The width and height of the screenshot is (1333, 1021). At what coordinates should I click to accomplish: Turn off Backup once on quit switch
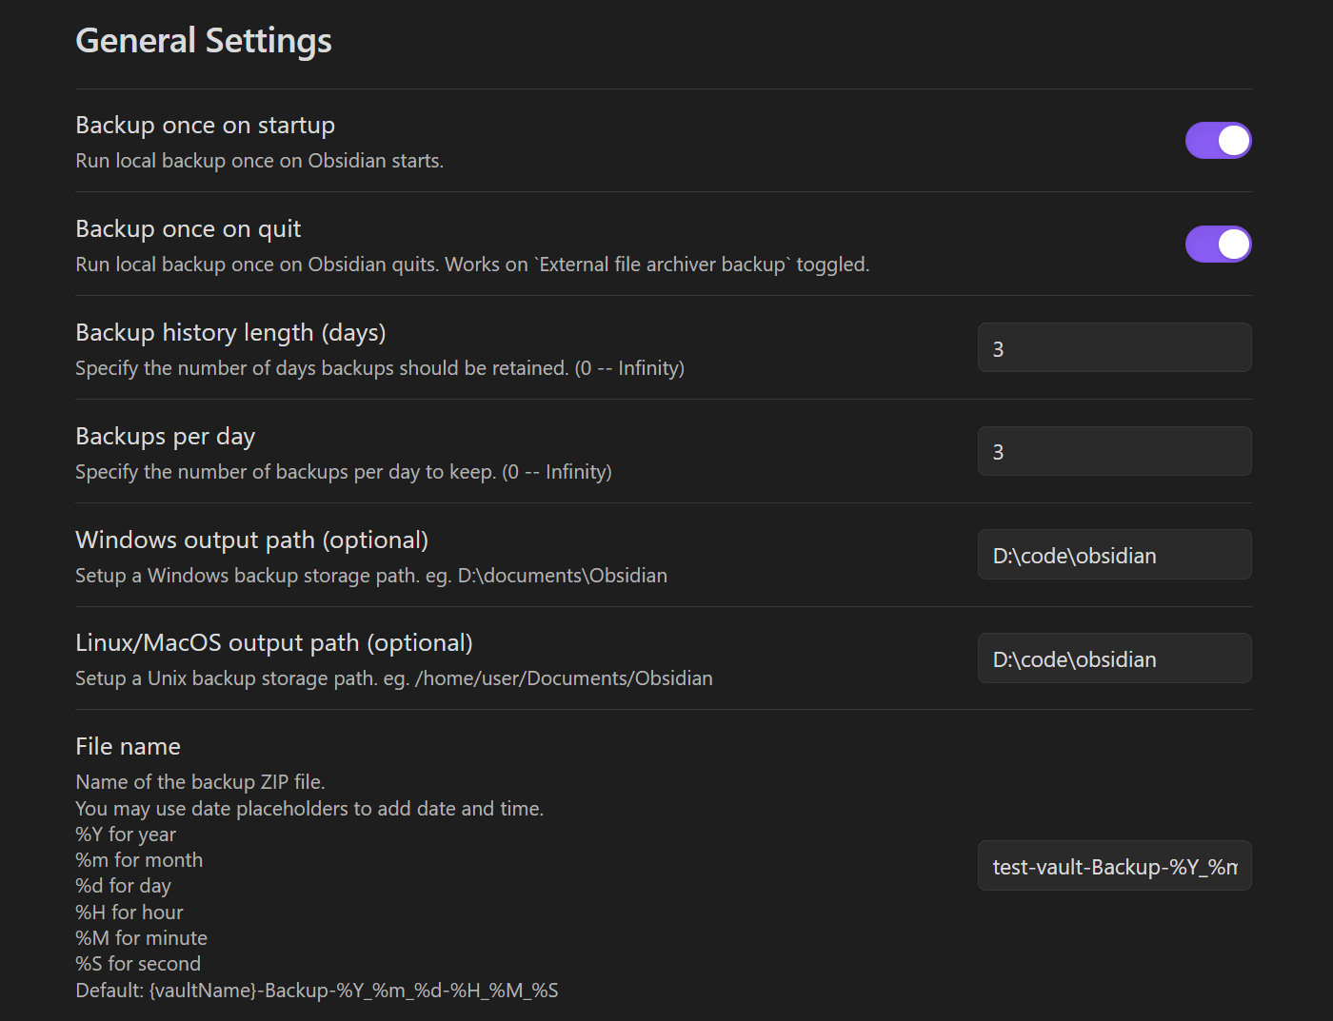pyautogui.click(x=1218, y=245)
